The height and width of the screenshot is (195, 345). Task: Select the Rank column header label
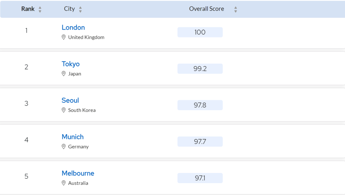pyautogui.click(x=28, y=9)
